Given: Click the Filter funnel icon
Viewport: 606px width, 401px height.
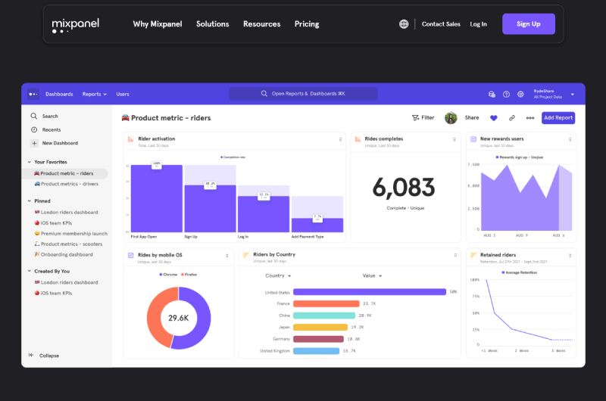Looking at the screenshot, I should (415, 118).
